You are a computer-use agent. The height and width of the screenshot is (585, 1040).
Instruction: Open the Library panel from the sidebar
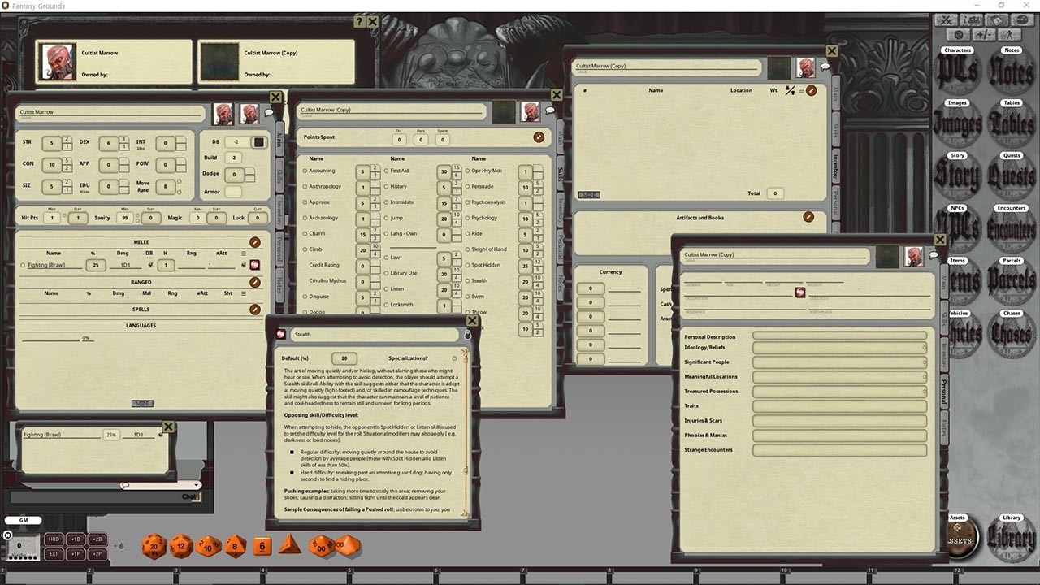tap(1010, 535)
